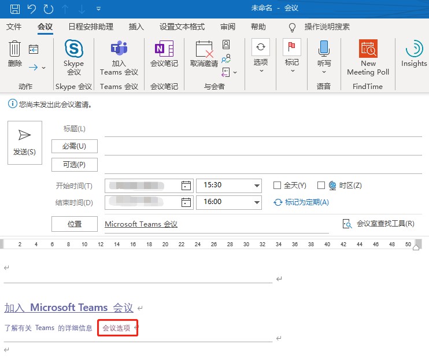This screenshot has width=429, height=363.
Task: Click the 操作说明搜索 search box
Action: (327, 27)
